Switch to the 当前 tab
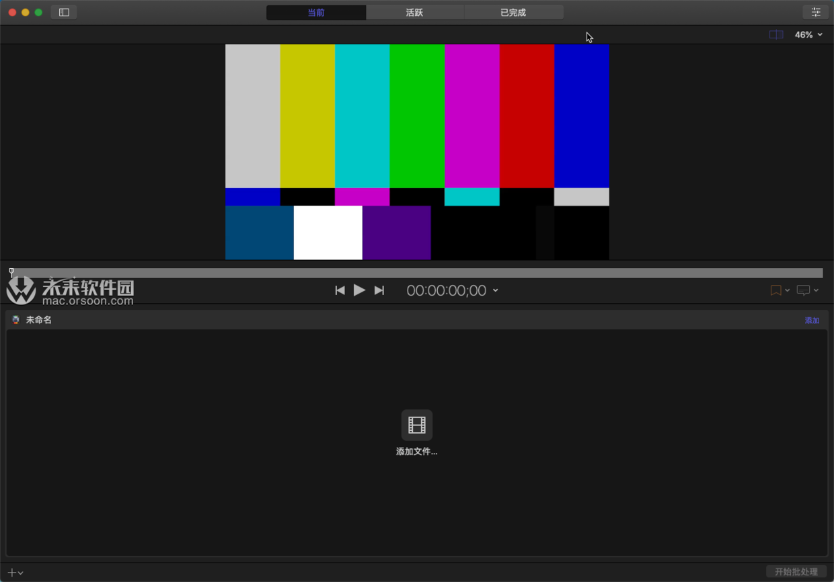Image resolution: width=834 pixels, height=582 pixels. (x=316, y=13)
